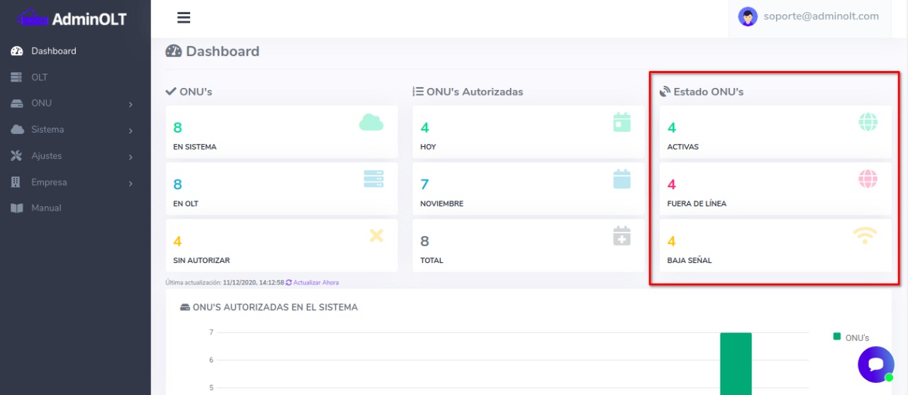This screenshot has height=395, width=908.
Task: Toggle ONU's legend in the chart
Action: pos(851,338)
